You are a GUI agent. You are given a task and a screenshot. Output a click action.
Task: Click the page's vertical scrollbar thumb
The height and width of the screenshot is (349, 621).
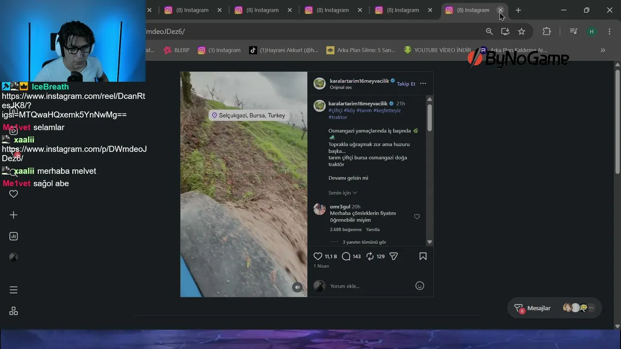618,121
